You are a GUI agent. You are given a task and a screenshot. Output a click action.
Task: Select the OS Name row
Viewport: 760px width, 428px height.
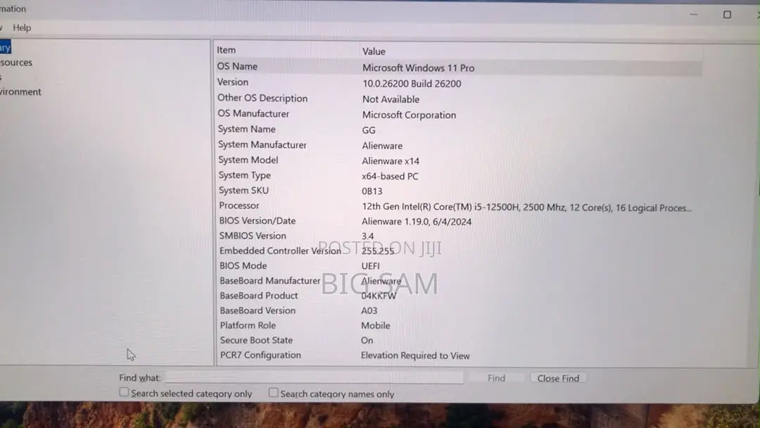459,68
